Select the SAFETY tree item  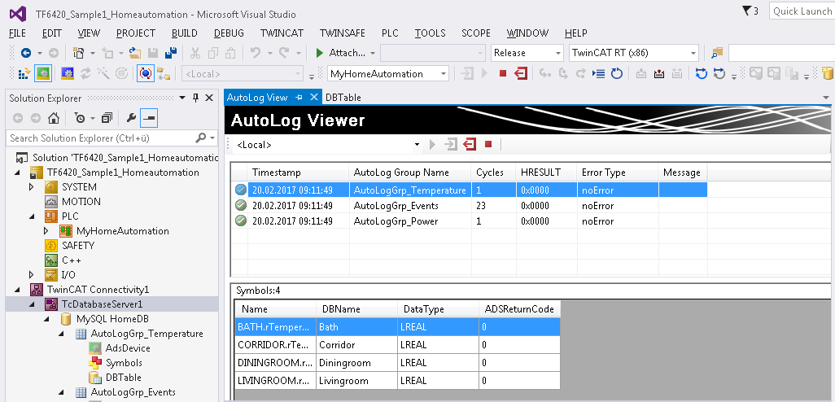[78, 246]
